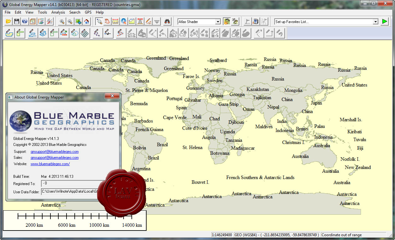
Task: Click the Support email link
Action: click(x=55, y=152)
